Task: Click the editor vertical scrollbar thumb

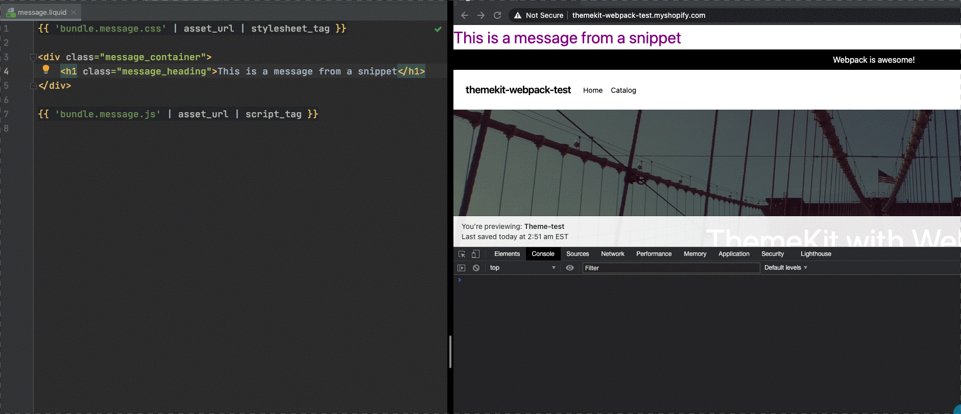Action: (450, 352)
